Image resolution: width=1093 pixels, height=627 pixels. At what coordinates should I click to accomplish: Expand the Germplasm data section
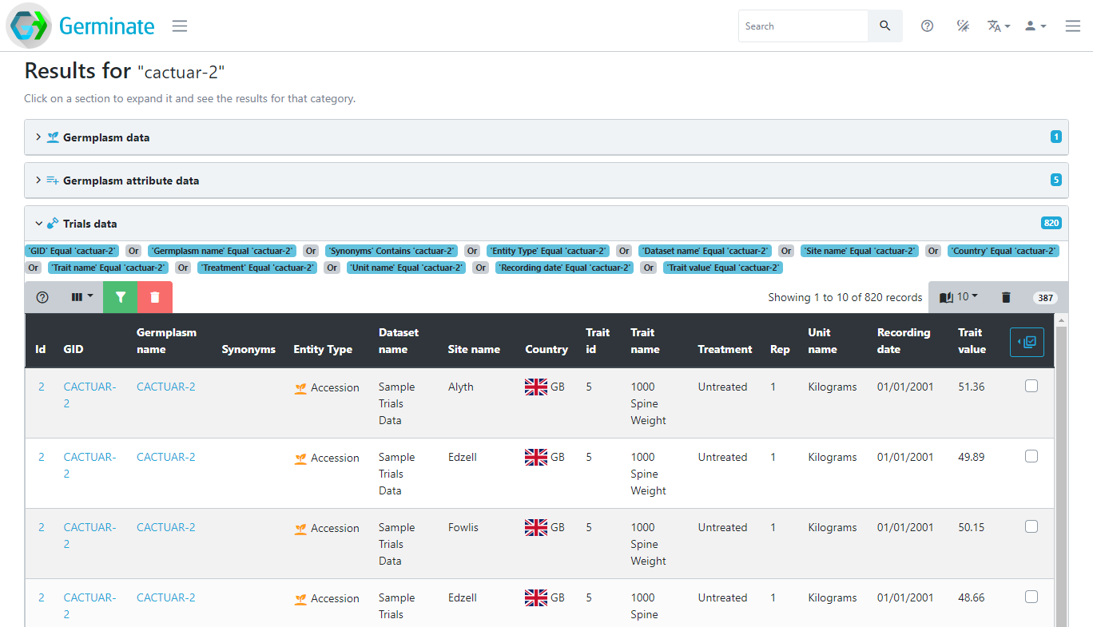(106, 137)
